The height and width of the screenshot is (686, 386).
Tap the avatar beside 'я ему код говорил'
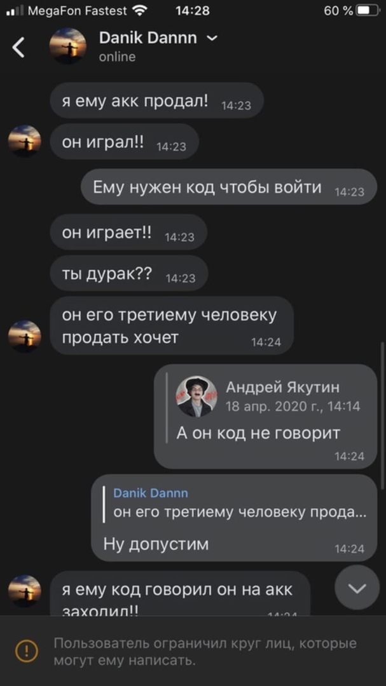click(25, 591)
